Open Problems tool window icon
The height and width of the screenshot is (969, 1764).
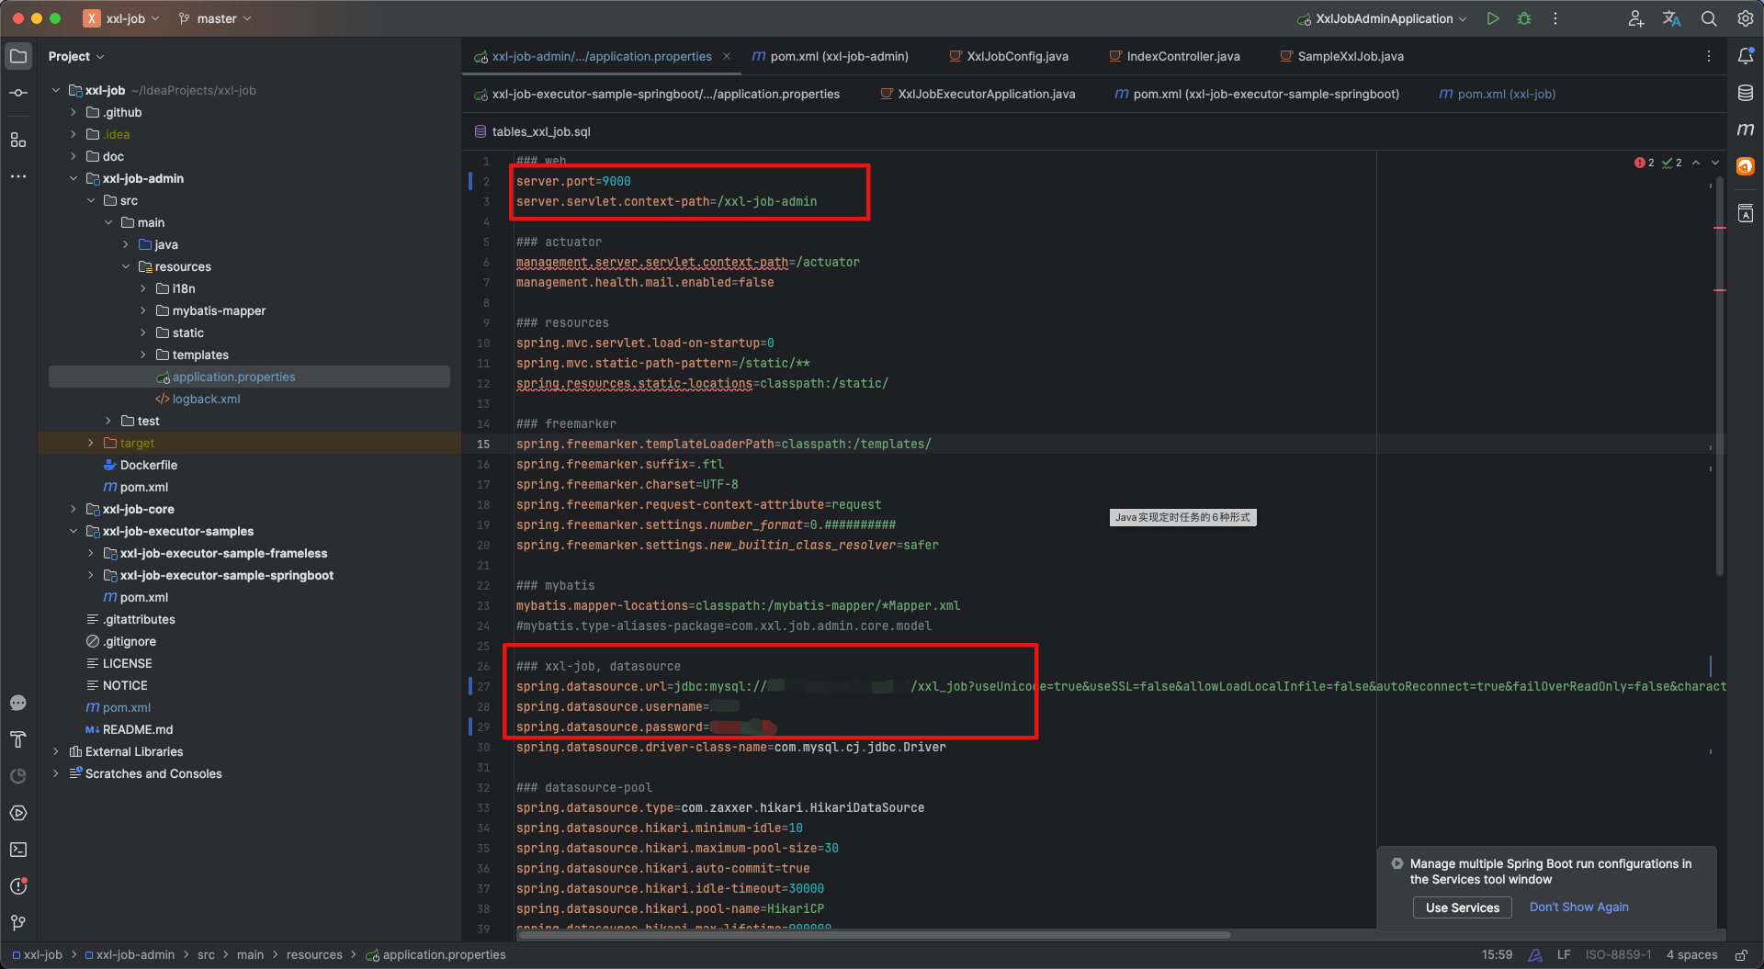pyautogui.click(x=18, y=886)
